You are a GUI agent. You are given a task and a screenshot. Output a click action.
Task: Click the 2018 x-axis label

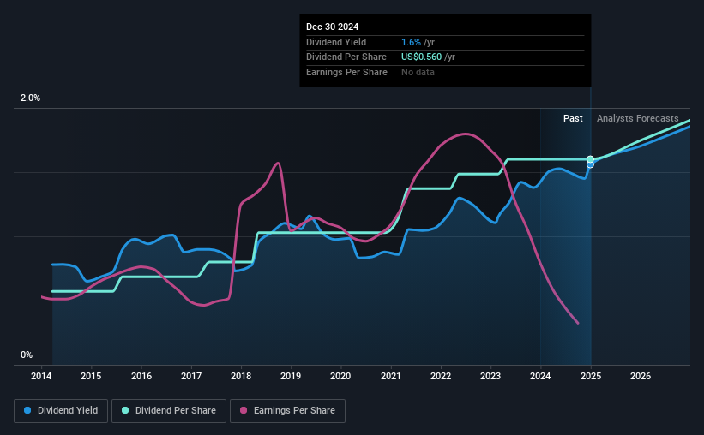[x=241, y=376]
